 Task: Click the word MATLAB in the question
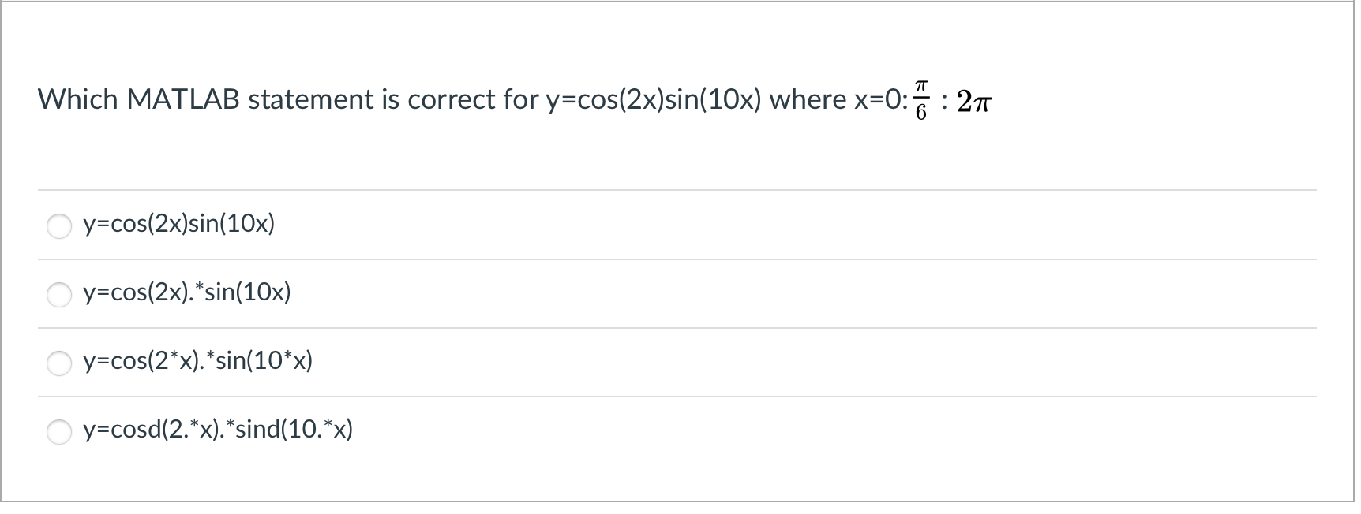pos(183,100)
